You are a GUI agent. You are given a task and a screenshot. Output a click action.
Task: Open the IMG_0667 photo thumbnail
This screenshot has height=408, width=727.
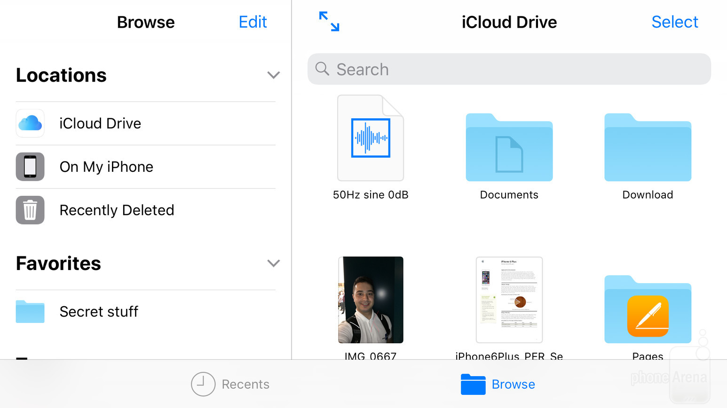[x=371, y=300]
